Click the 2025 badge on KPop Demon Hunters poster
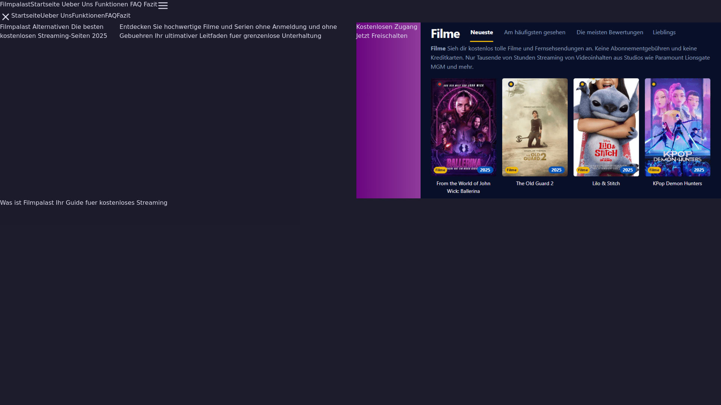This screenshot has width=721, height=405. 699,170
